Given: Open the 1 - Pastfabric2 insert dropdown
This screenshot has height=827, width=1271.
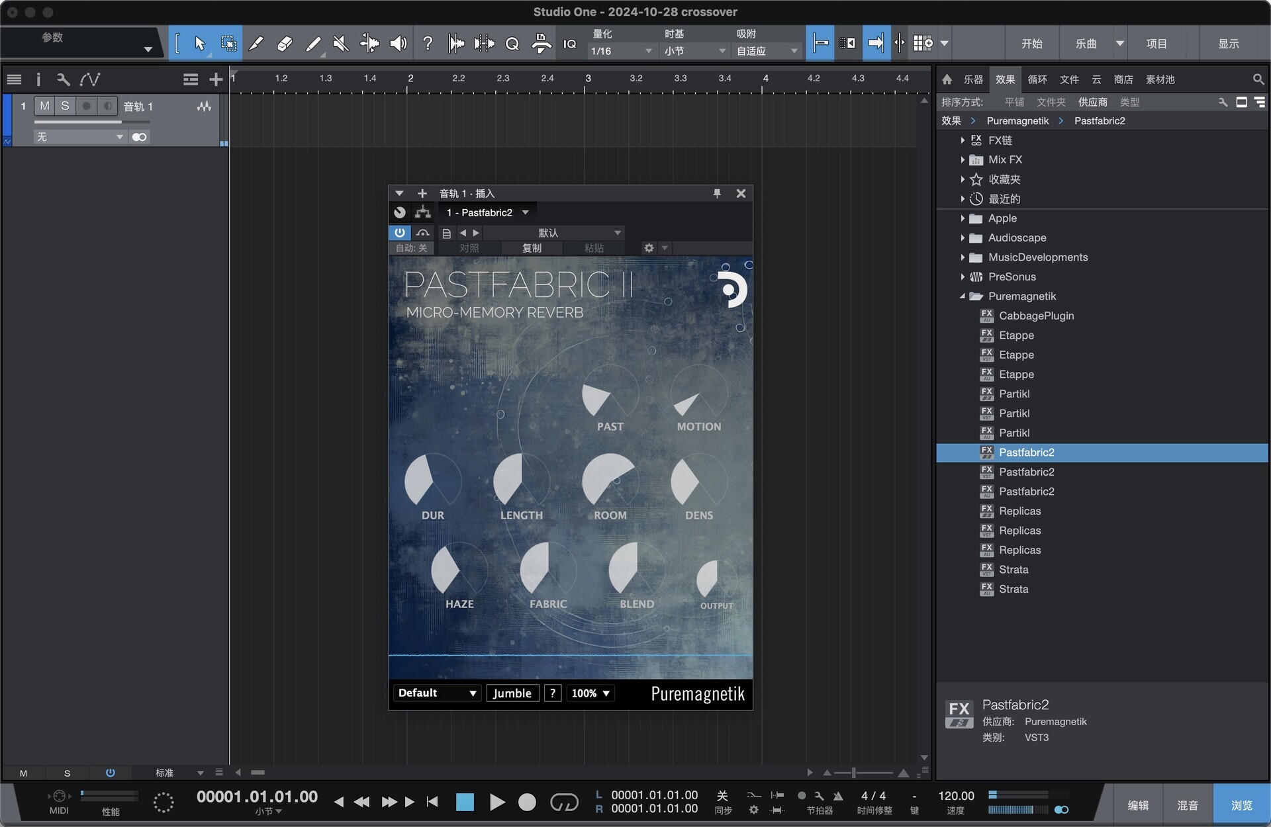Looking at the screenshot, I should coord(487,212).
